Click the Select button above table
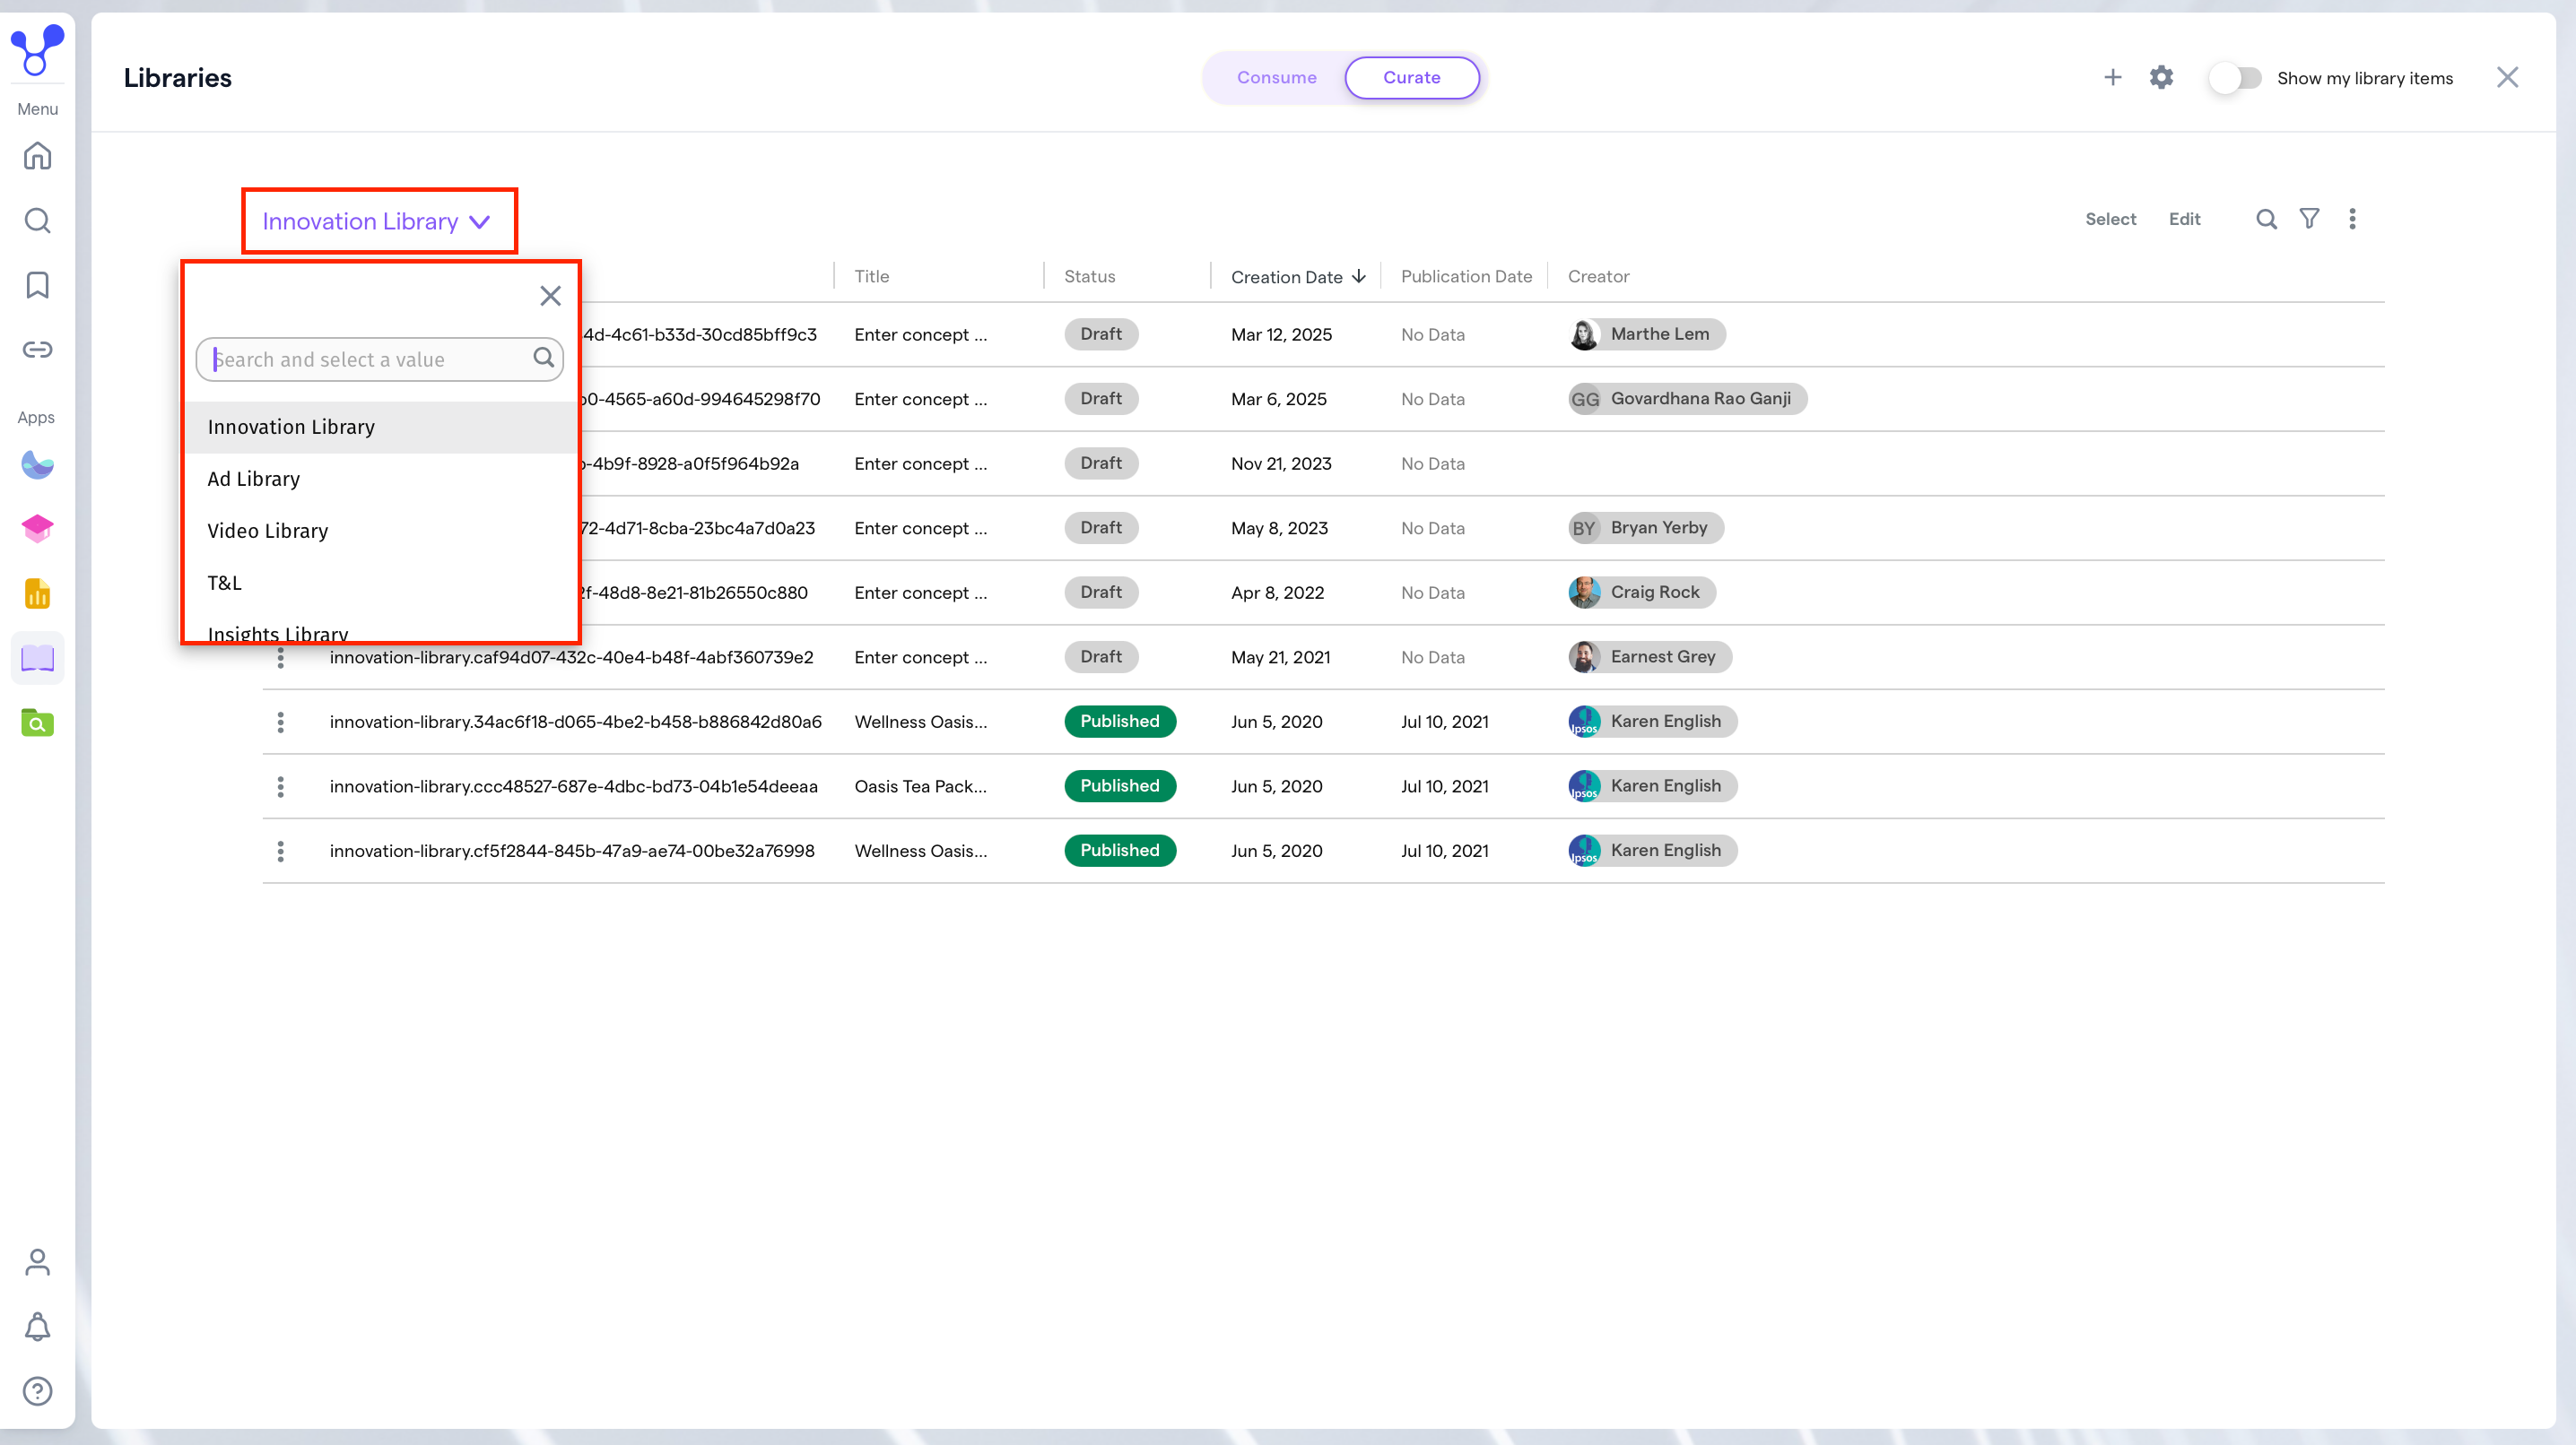The image size is (2576, 1445). tap(2110, 219)
